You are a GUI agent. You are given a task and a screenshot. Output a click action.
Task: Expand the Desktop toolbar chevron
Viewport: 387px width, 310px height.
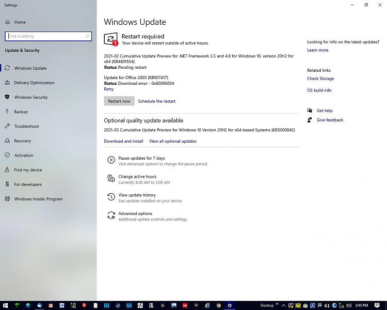point(277,304)
